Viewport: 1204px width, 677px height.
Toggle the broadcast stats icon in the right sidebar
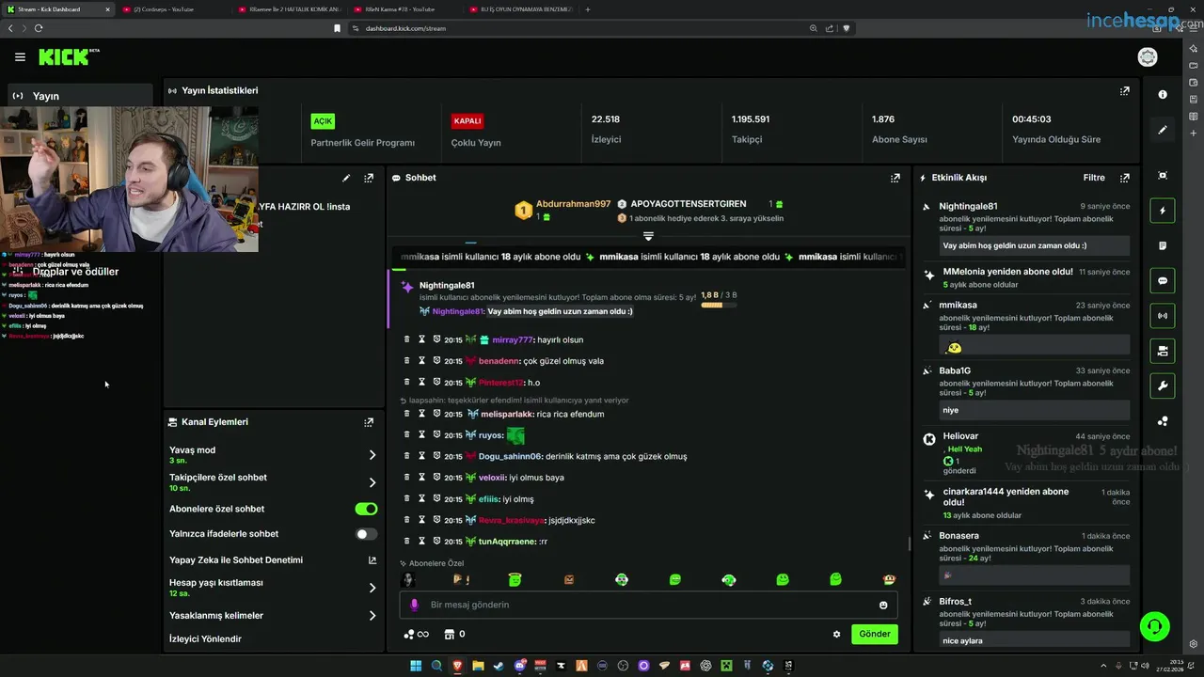pyautogui.click(x=1163, y=316)
